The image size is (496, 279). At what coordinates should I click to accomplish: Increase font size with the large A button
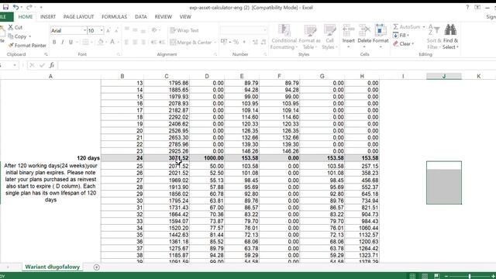click(108, 30)
